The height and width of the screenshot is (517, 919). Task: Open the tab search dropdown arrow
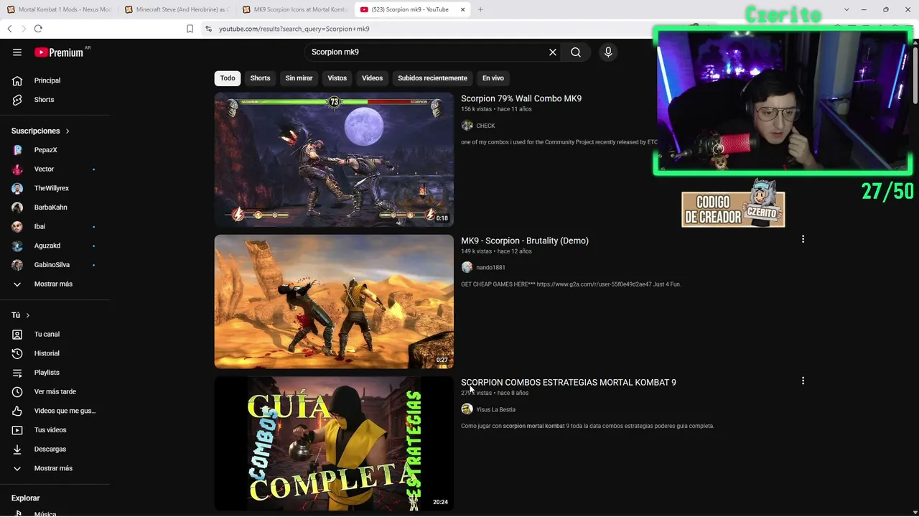846,9
